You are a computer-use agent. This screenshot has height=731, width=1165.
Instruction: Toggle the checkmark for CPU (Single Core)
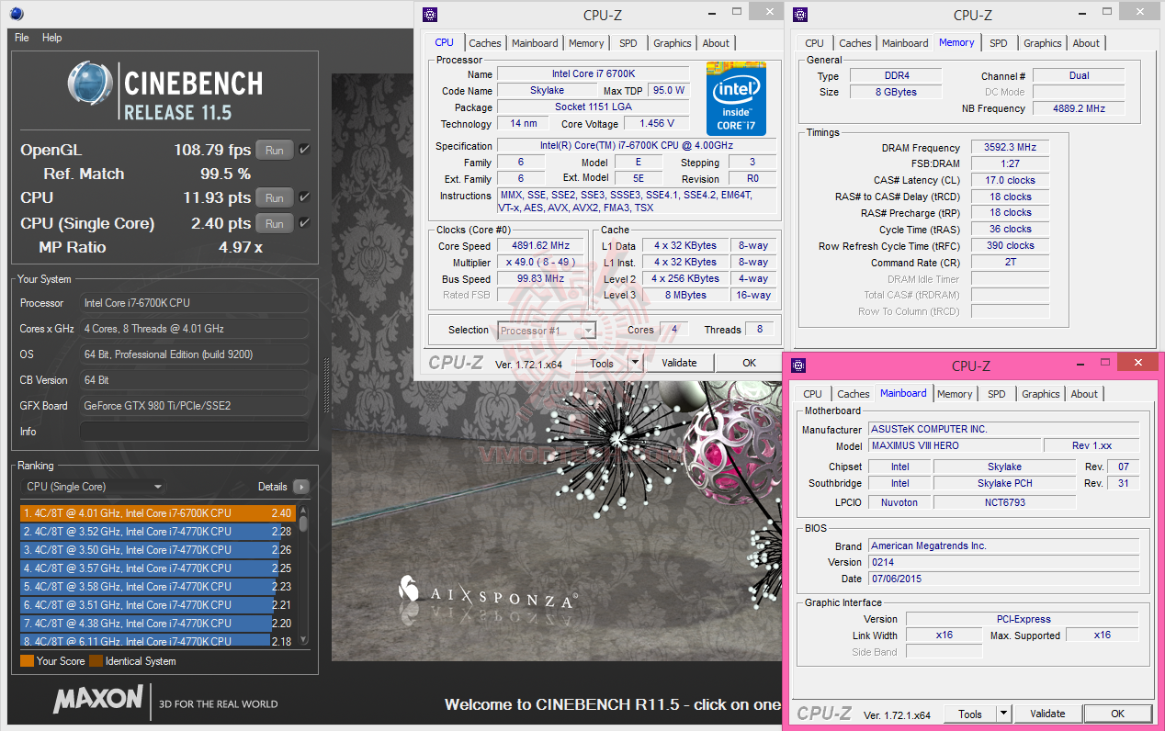click(x=304, y=223)
